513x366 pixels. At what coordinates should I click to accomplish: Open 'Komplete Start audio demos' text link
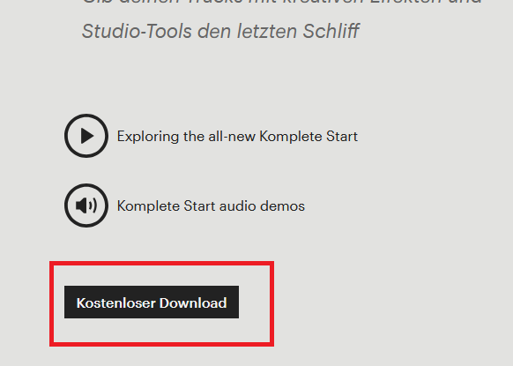211,206
